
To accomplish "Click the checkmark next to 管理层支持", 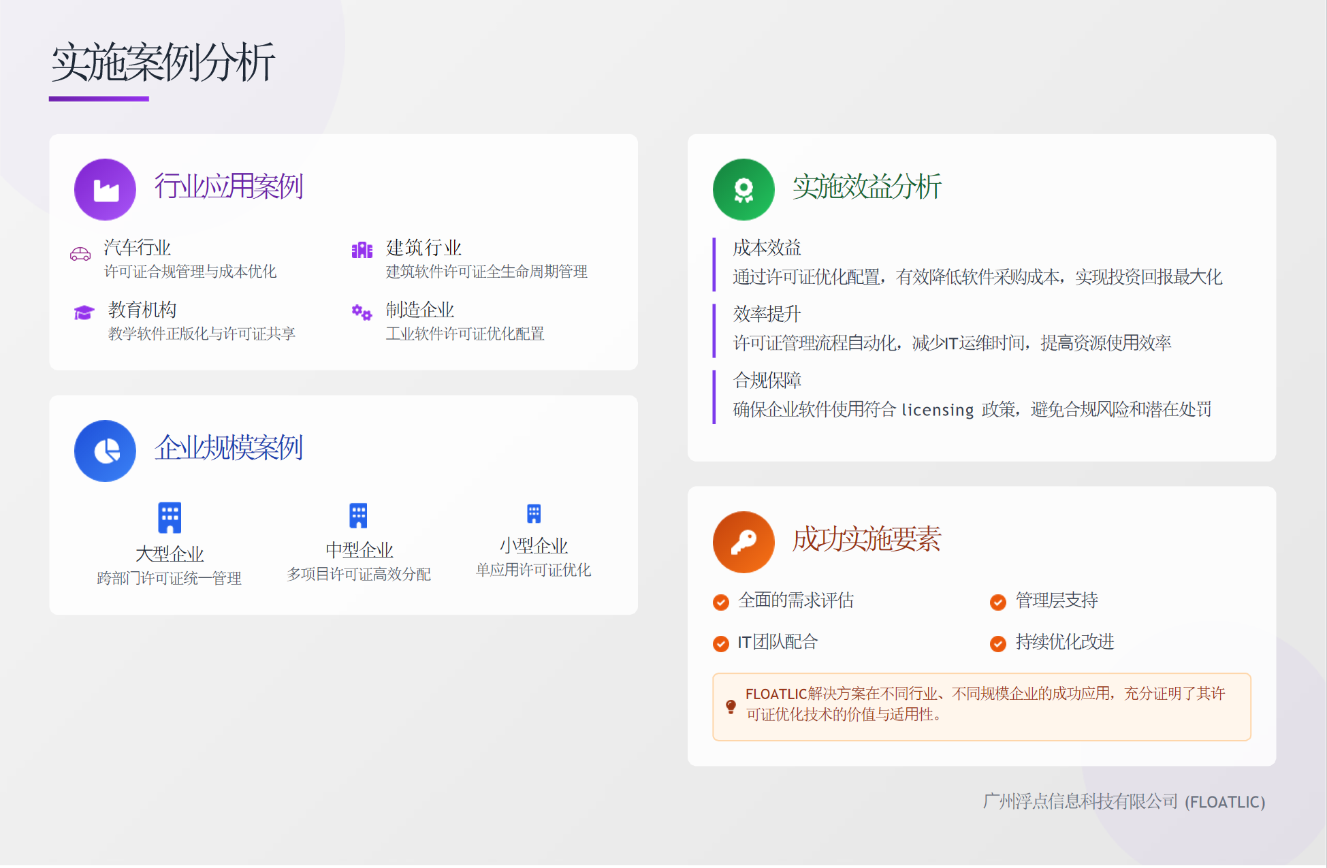I will (x=997, y=602).
